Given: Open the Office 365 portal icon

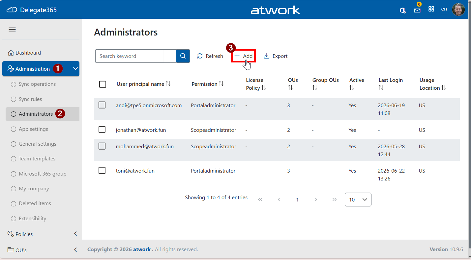Looking at the screenshot, I should pyautogui.click(x=402, y=10).
